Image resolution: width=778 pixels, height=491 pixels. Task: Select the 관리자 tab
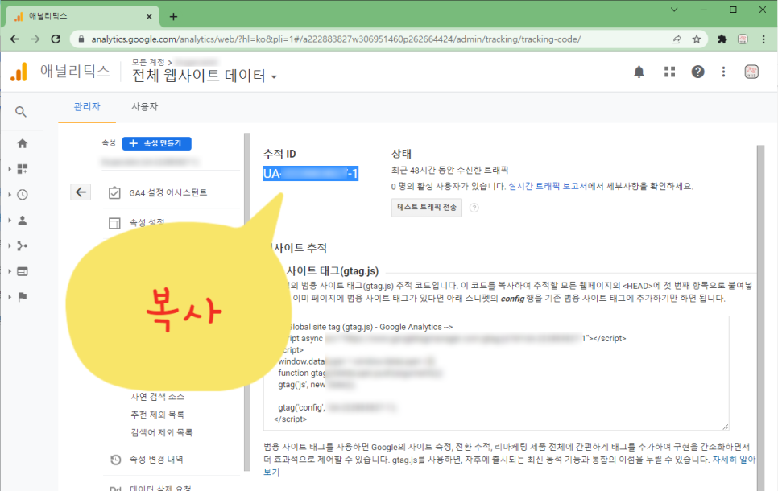point(87,106)
